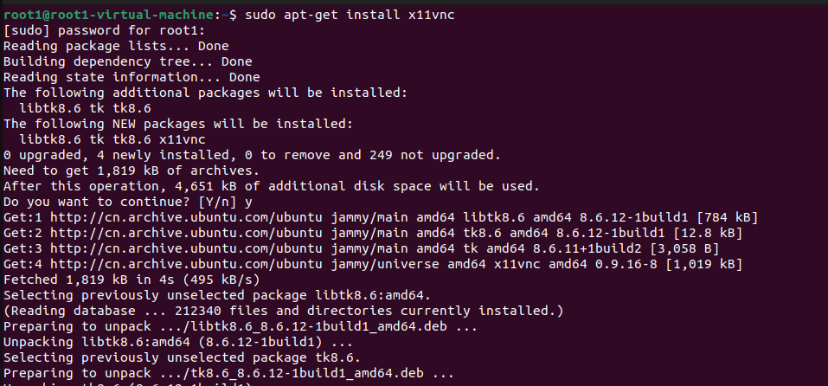Image resolution: width=828 pixels, height=386 pixels.
Task: Click the "Reading database ... 212340 files" line
Action: pyautogui.click(x=283, y=312)
